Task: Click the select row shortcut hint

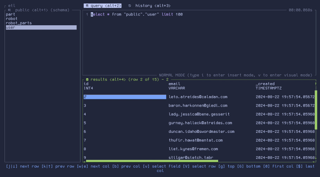Action: [199, 166]
